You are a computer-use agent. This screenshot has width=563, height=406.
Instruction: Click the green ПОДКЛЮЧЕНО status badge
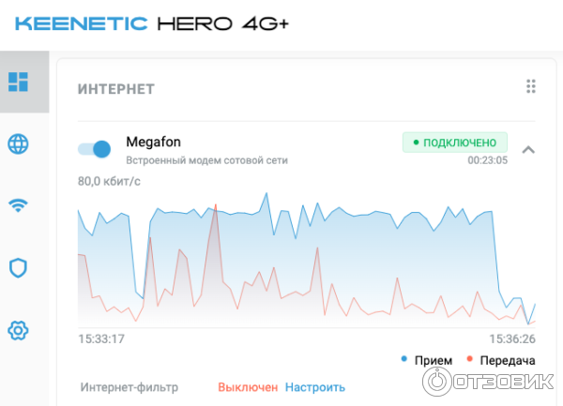point(455,143)
